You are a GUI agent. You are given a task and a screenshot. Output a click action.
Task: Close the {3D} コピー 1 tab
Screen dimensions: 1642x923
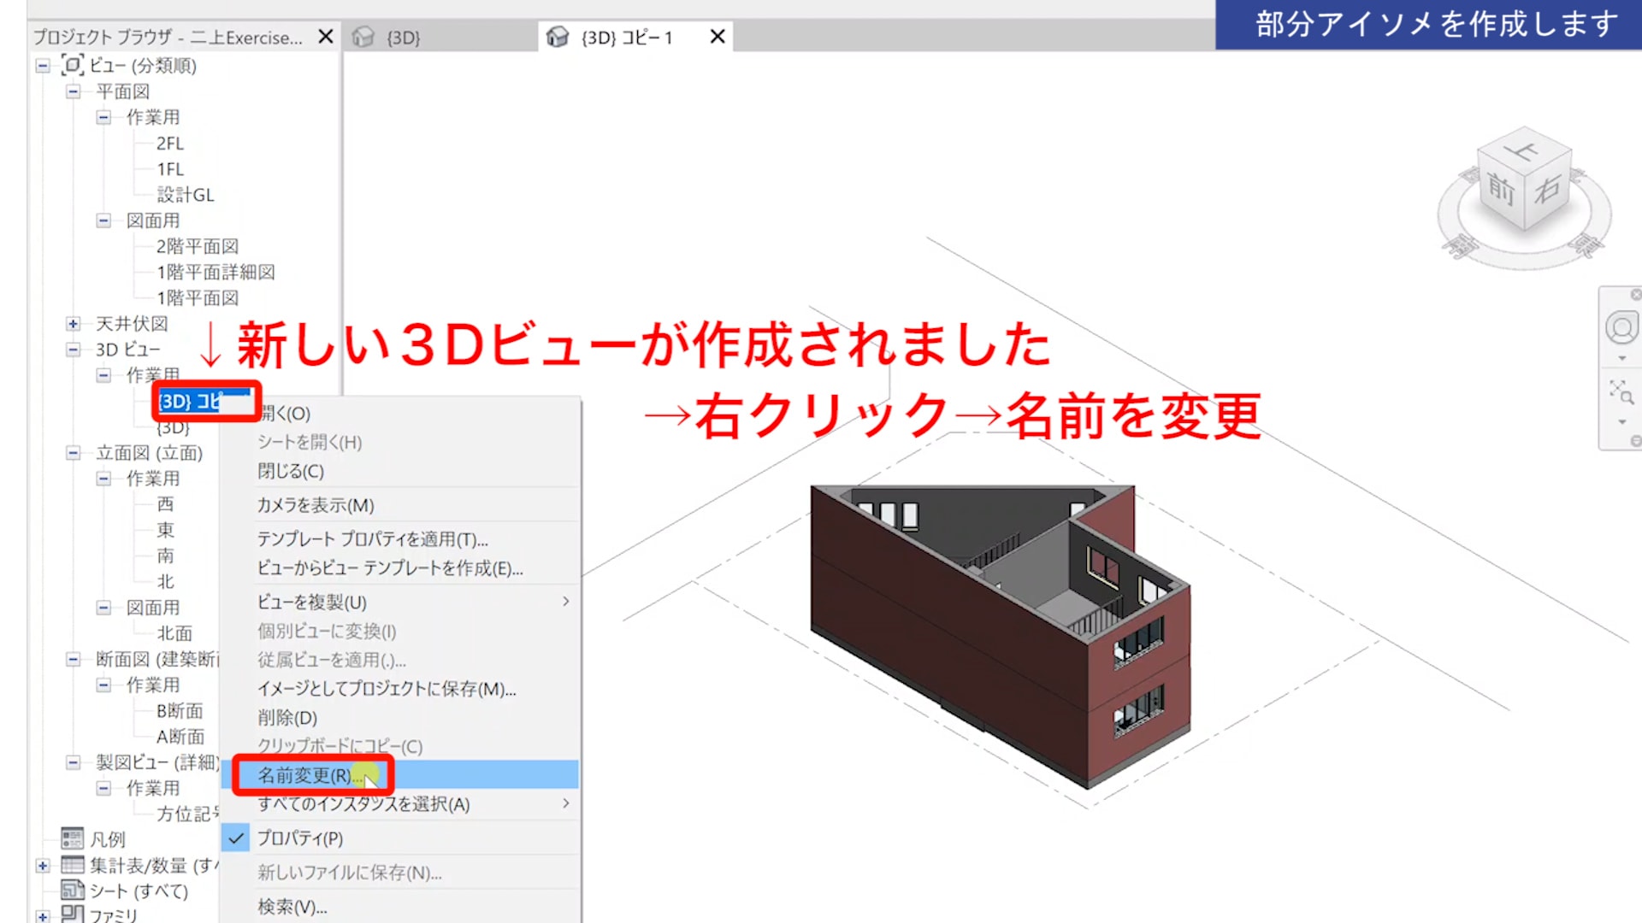(718, 37)
